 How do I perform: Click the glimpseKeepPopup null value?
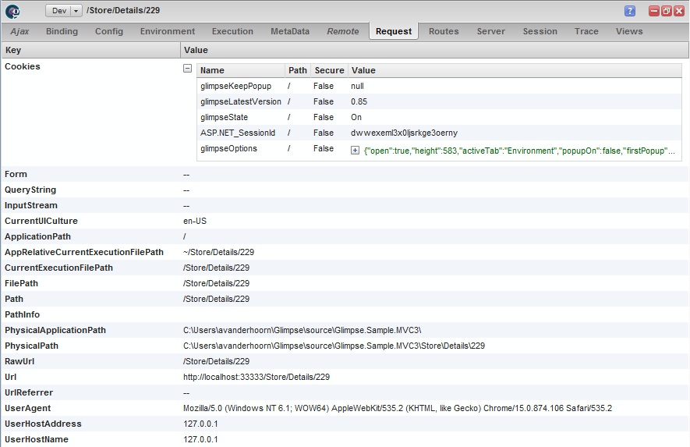[357, 86]
